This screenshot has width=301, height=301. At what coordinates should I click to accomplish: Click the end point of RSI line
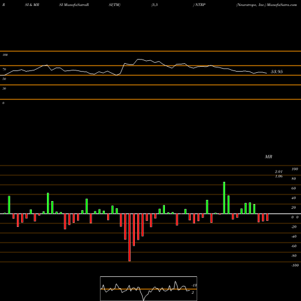267,73
